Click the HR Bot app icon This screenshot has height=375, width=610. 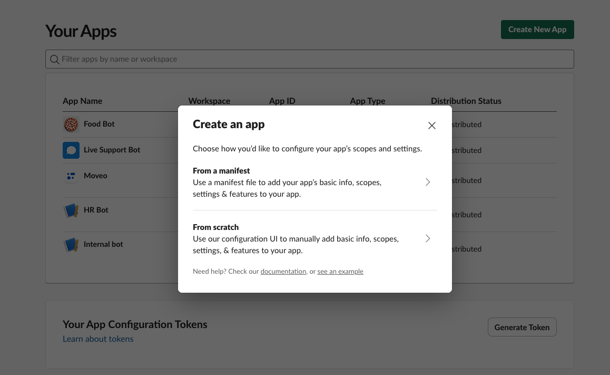(71, 210)
